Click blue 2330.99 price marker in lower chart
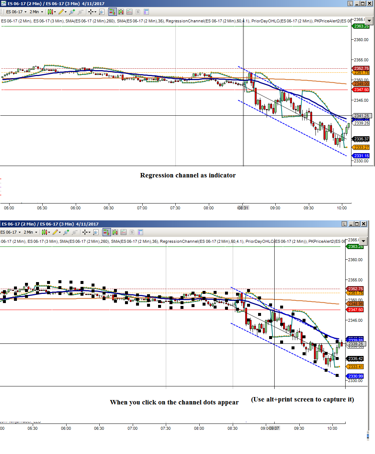 click(355, 376)
